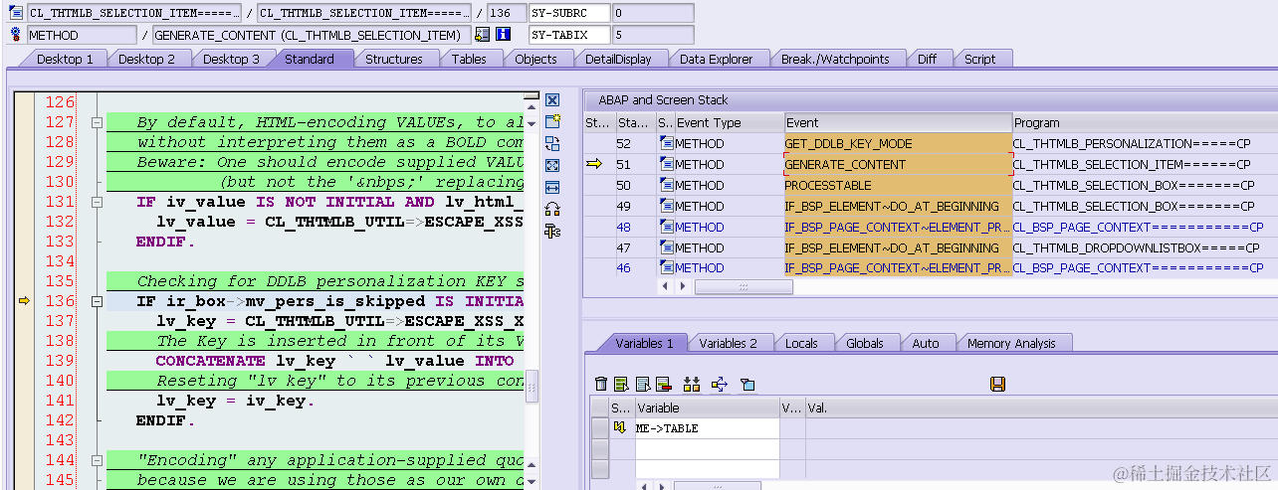1278x490 pixels.
Task: Switch to Variables 2 tab
Action: tap(728, 343)
